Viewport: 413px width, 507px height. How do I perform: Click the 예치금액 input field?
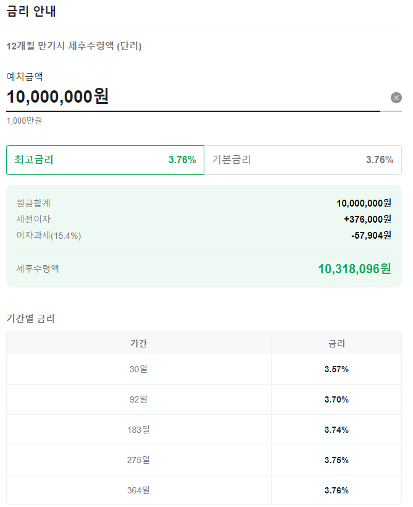(185, 98)
